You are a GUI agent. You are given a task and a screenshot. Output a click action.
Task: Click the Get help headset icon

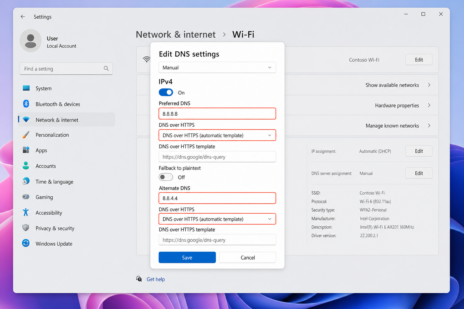[139, 279]
